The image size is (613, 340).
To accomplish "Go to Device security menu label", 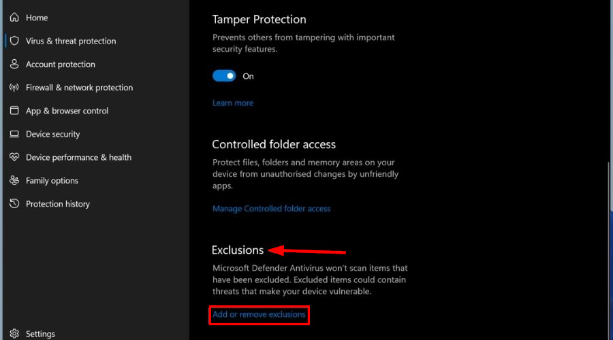I will pos(52,134).
